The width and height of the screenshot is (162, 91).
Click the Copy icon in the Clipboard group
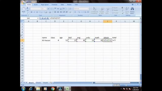pyautogui.click(x=27, y=10)
